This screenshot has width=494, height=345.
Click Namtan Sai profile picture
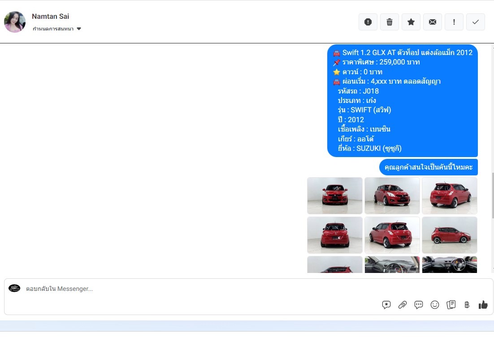click(15, 22)
